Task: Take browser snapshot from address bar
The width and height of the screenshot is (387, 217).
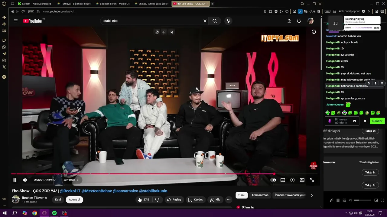Action: tap(271, 11)
